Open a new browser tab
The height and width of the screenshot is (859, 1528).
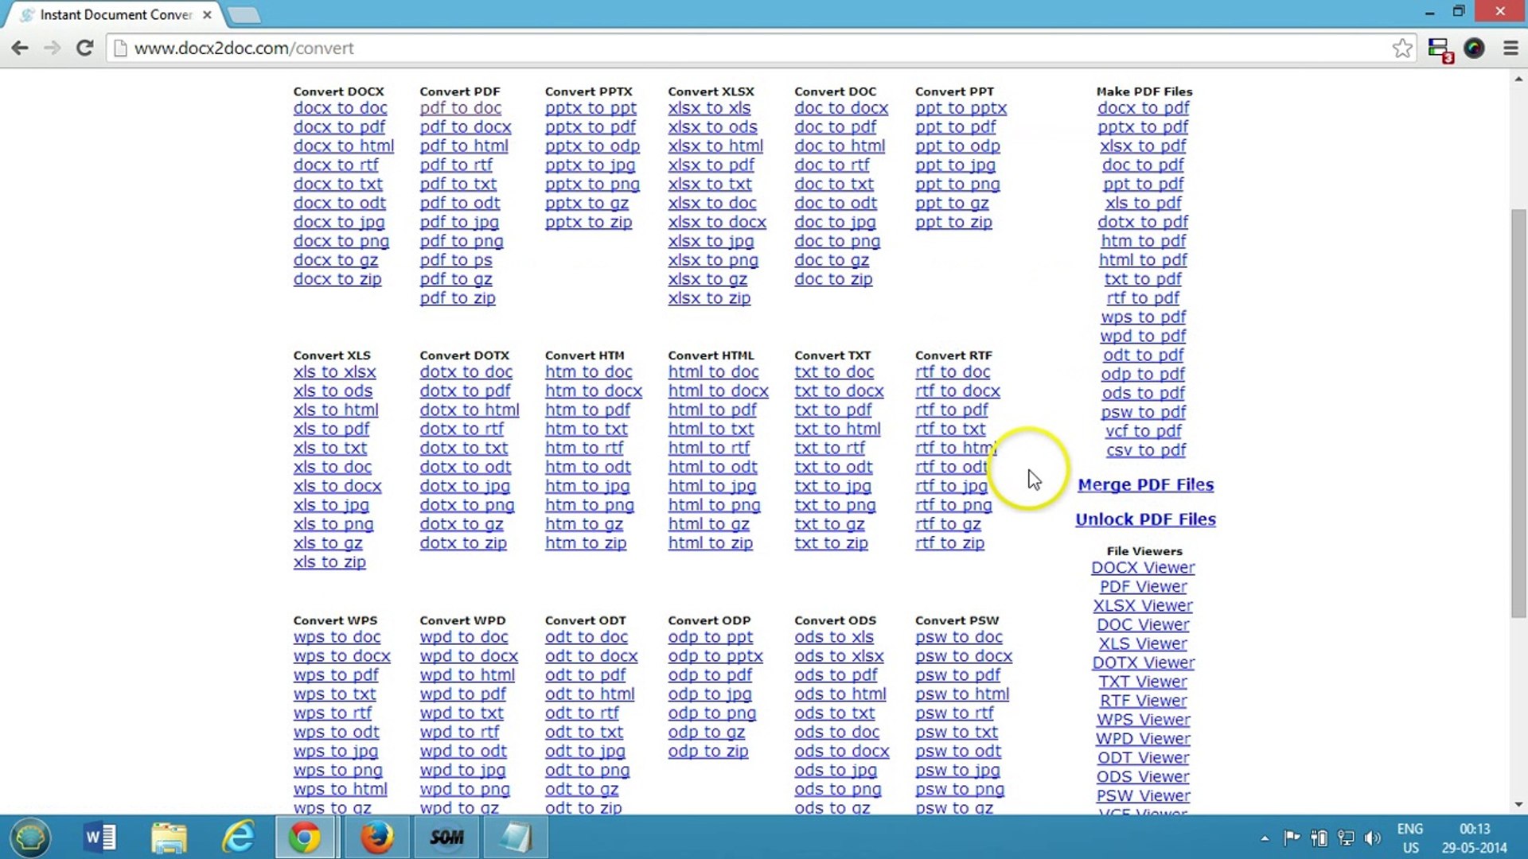(x=244, y=14)
